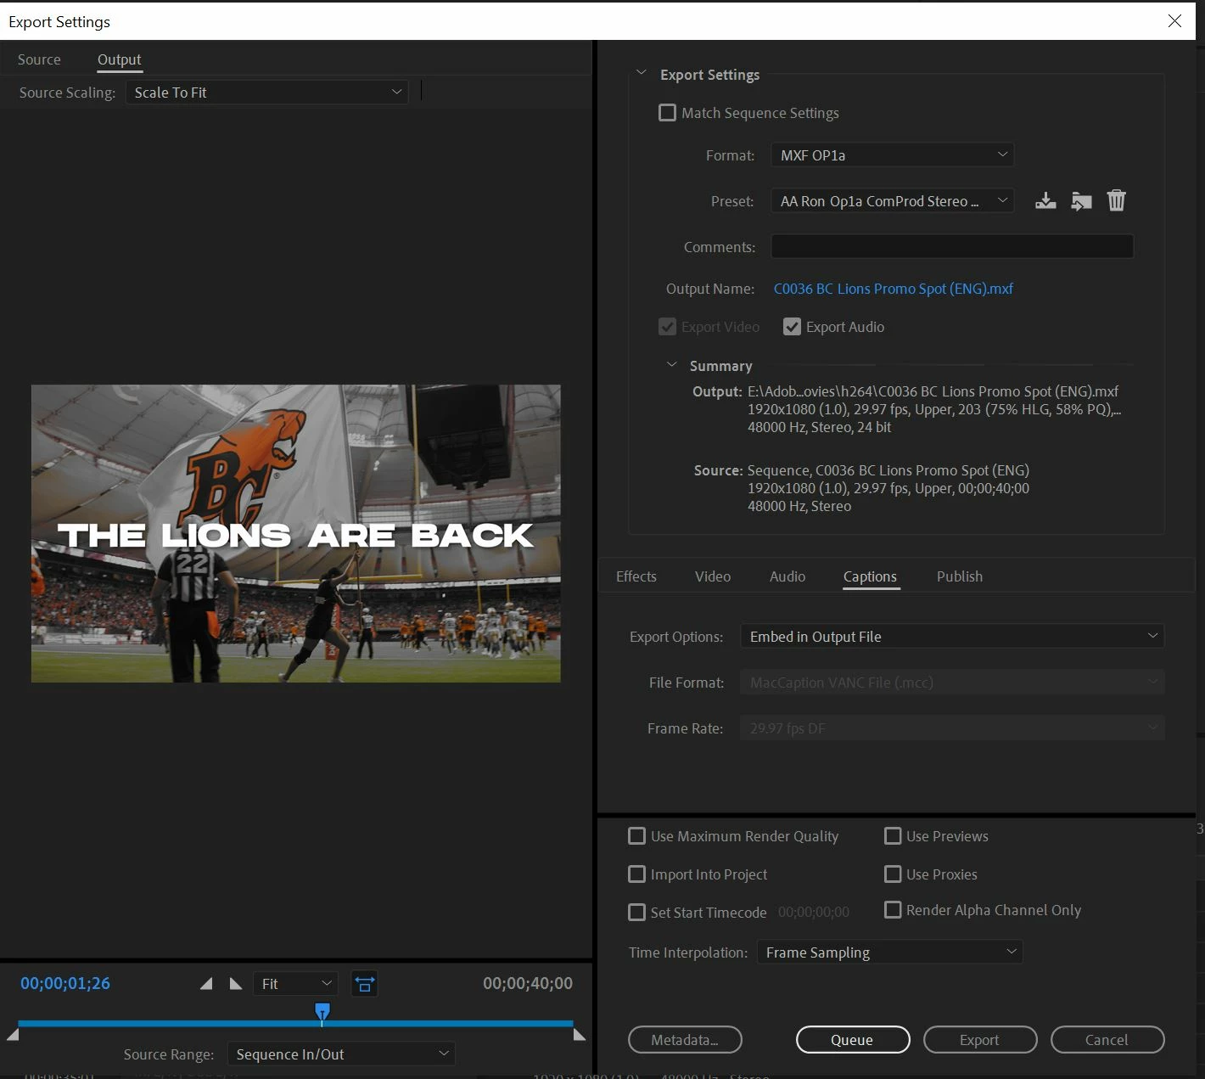This screenshot has height=1079, width=1205.
Task: Open the Video tab
Action: (x=713, y=576)
